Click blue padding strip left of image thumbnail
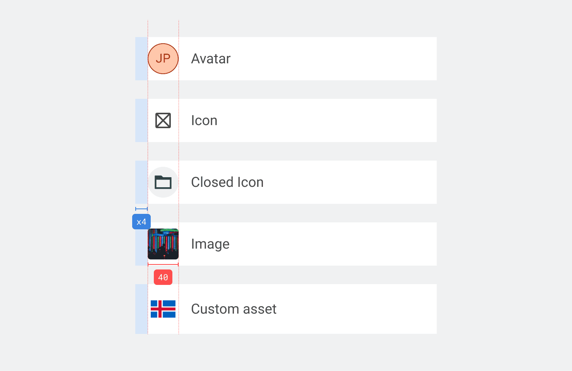This screenshot has height=371, width=572. coord(141,247)
